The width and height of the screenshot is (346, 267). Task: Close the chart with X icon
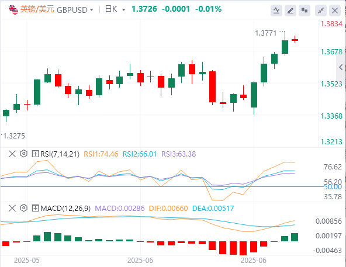pyautogui.click(x=335, y=11)
